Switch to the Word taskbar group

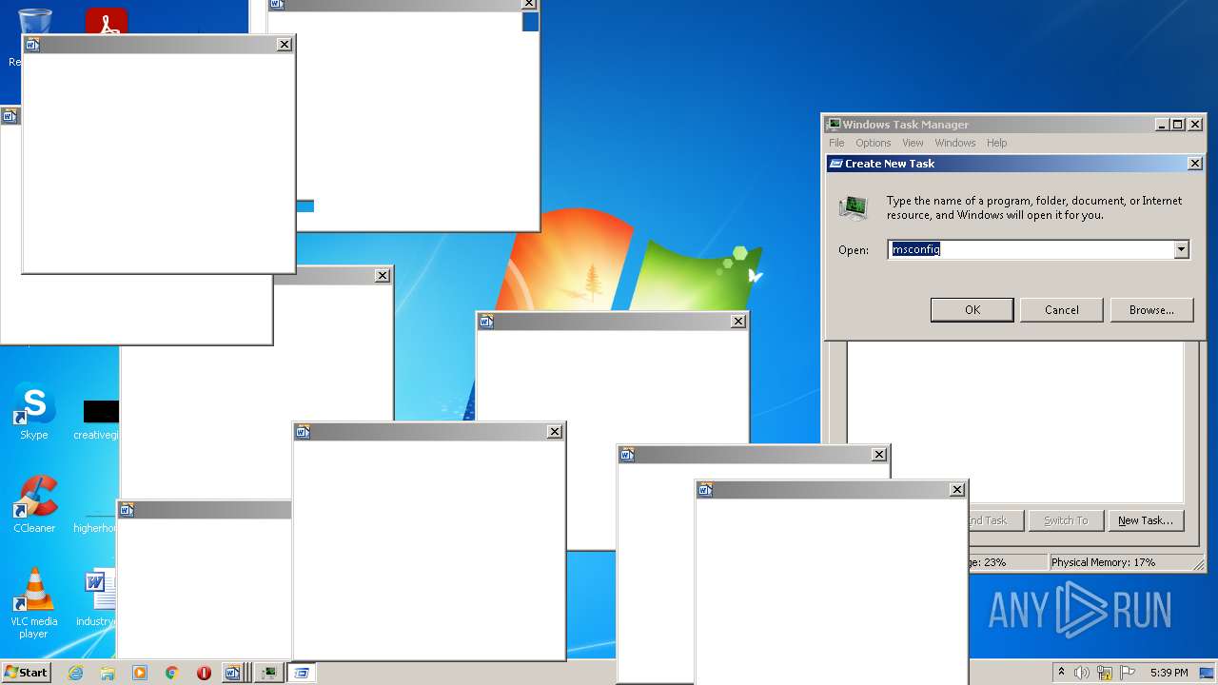[234, 673]
